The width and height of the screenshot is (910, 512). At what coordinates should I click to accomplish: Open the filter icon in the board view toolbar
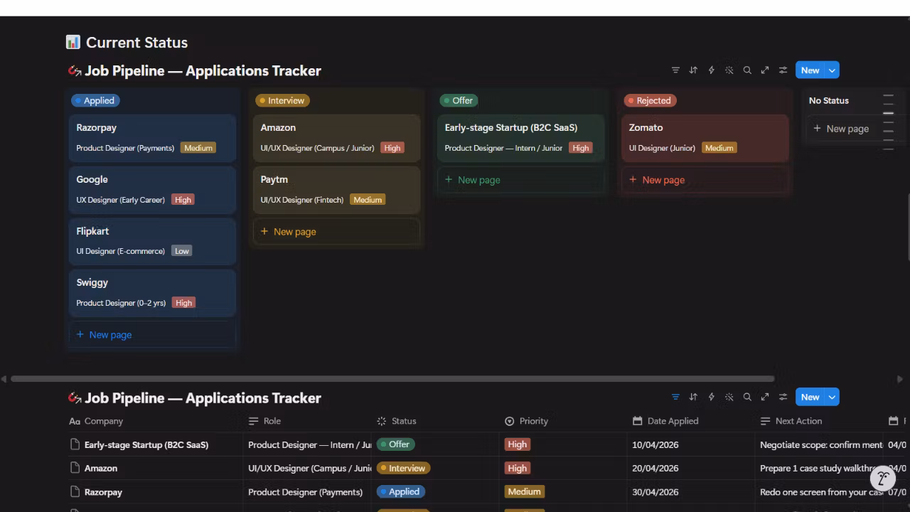click(x=675, y=70)
